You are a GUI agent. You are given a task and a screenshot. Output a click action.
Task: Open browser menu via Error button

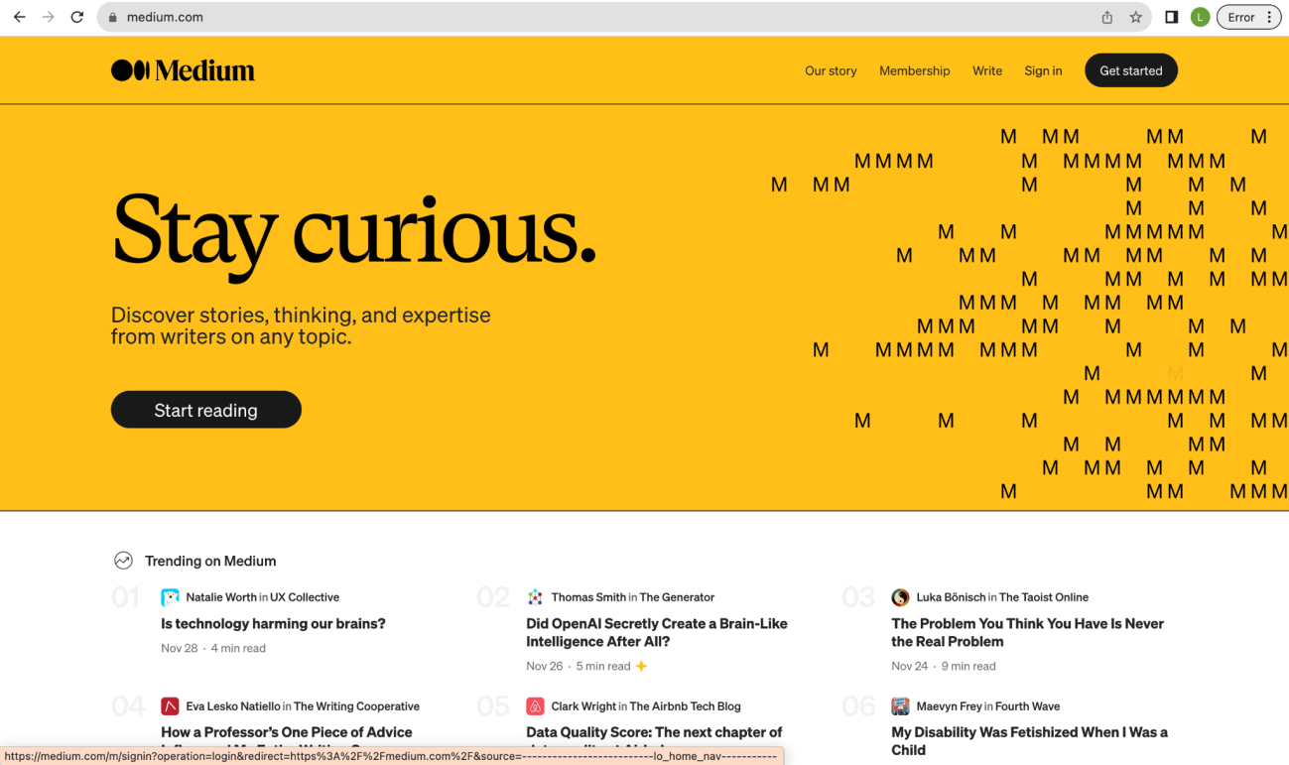pos(1248,17)
